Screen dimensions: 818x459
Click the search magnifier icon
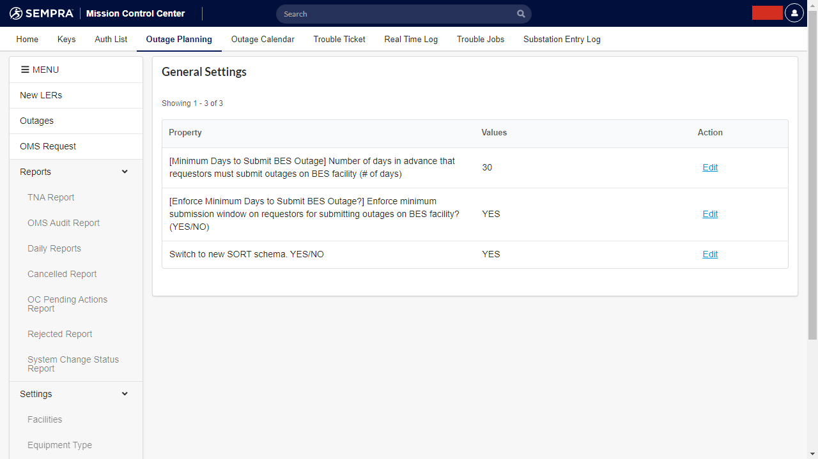tap(521, 14)
